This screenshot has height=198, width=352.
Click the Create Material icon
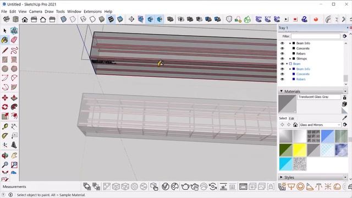[x=344, y=104]
